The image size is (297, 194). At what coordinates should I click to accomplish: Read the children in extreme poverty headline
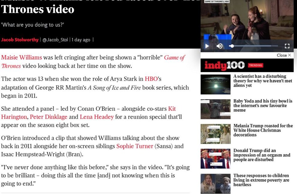tap(261, 180)
